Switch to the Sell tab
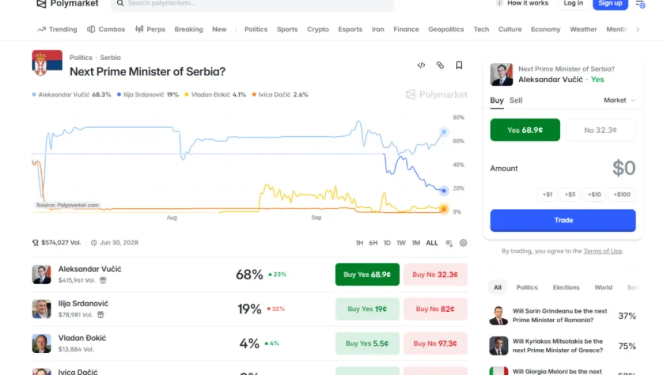This screenshot has height=375, width=667. point(516,101)
